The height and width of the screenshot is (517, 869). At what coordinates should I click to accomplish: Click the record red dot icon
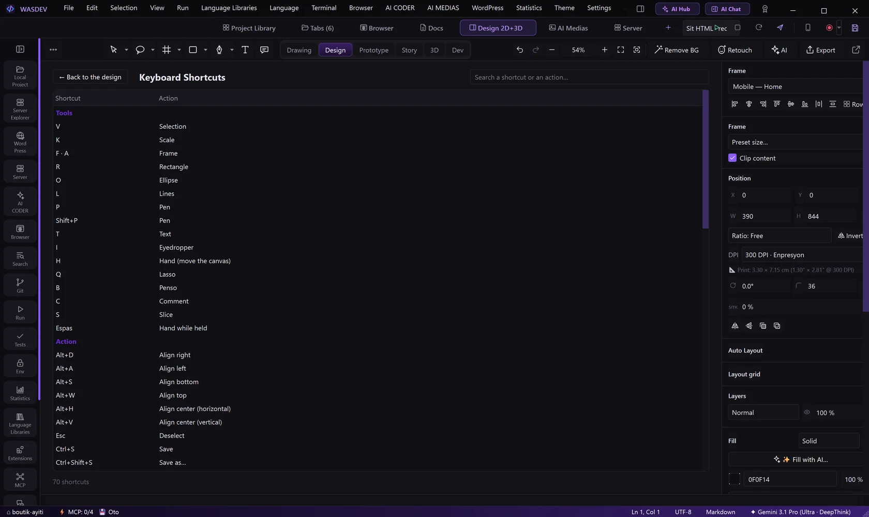(x=829, y=28)
